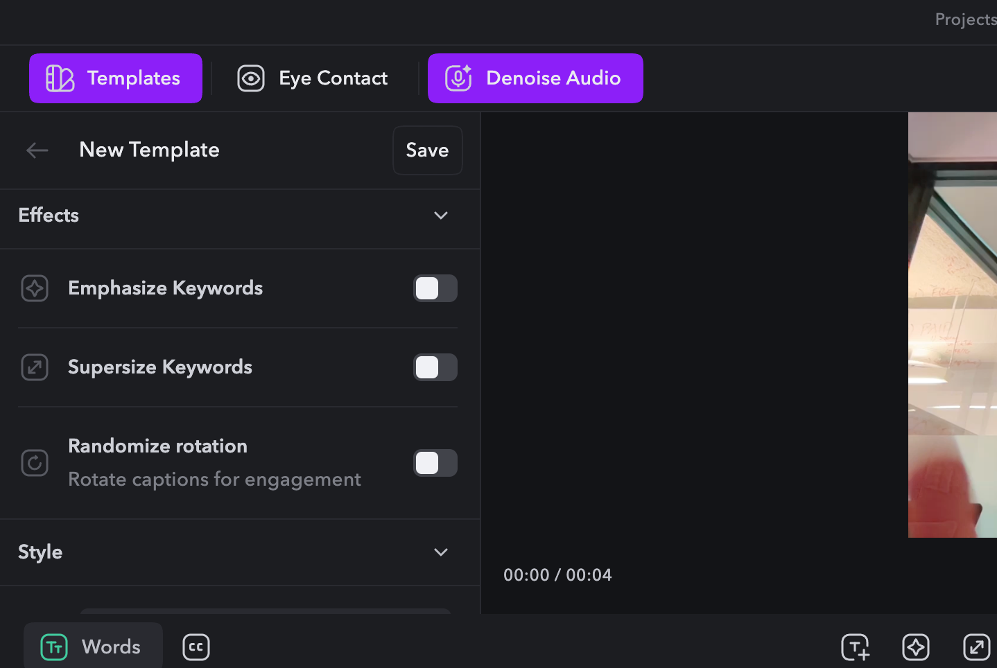
Task: Click the Templates layout icon
Action: [x=60, y=78]
